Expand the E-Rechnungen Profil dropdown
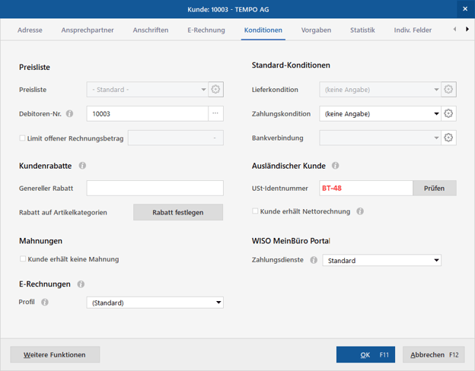The image size is (475, 371). click(218, 303)
